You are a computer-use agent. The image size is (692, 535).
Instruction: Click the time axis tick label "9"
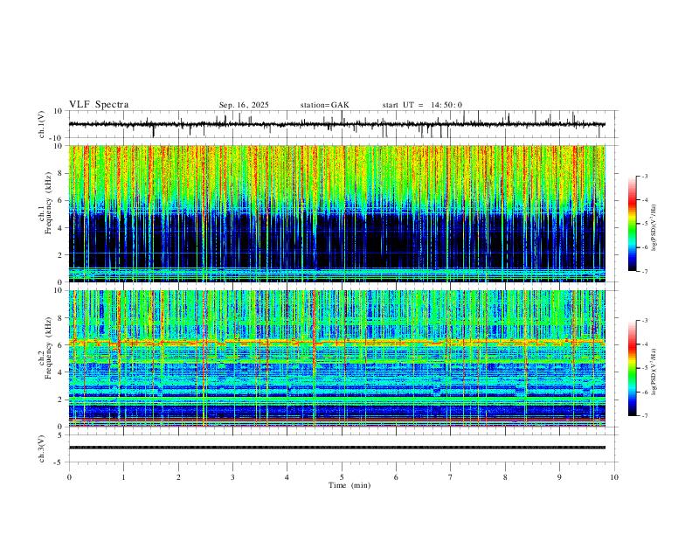[x=559, y=477]
